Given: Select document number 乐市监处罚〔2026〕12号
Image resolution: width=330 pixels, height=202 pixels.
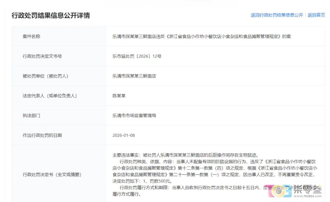Looking at the screenshot, I should pos(137,56).
